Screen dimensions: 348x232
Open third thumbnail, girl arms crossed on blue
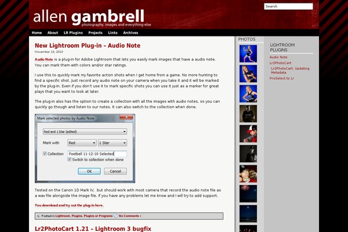pos(248,94)
